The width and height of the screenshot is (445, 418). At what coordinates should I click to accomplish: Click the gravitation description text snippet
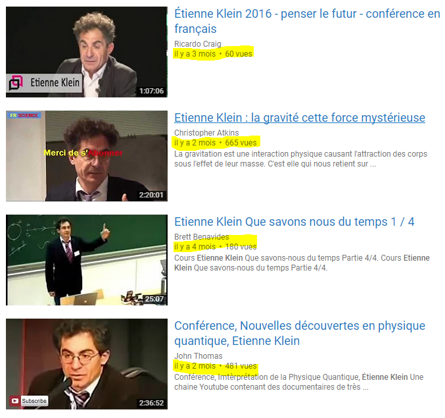[300, 159]
